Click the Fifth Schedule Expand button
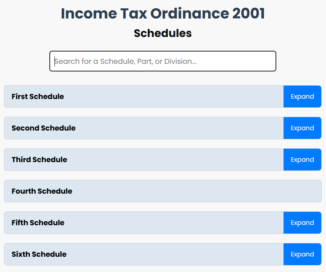Viewport: 326px width, 272px height. pos(302,223)
